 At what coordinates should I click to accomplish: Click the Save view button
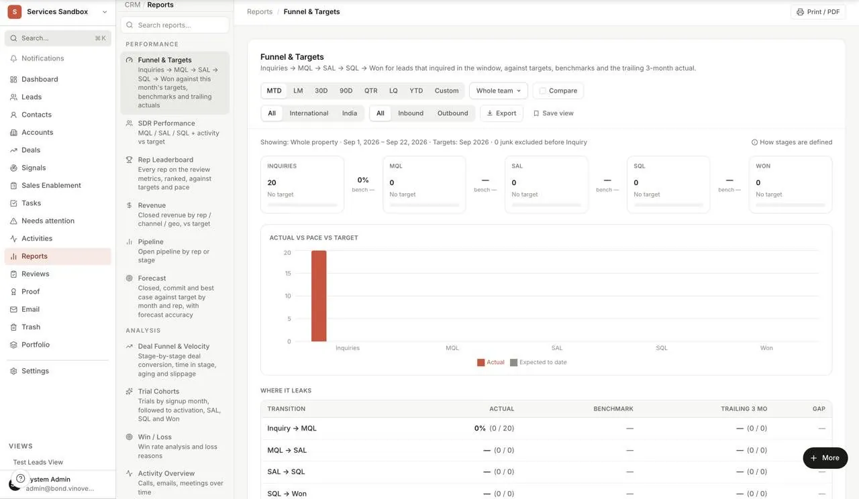[554, 113]
